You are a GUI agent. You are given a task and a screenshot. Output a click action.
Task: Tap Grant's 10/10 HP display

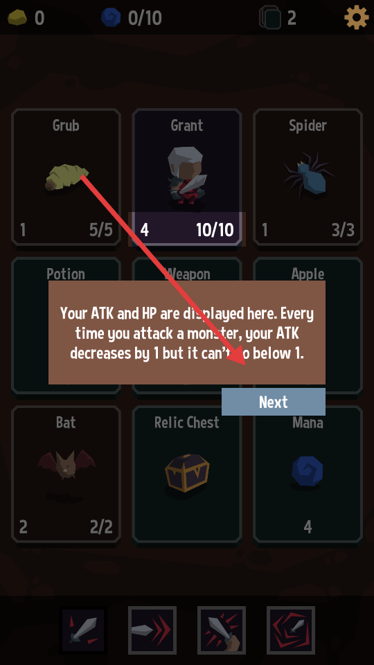pyautogui.click(x=215, y=230)
